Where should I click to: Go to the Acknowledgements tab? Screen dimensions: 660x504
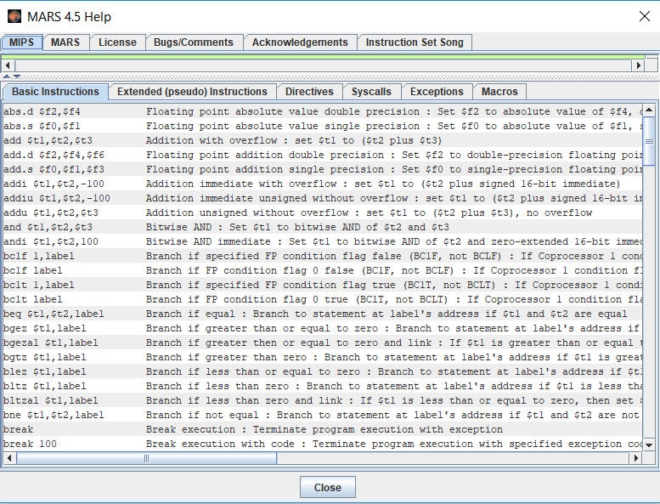[300, 42]
